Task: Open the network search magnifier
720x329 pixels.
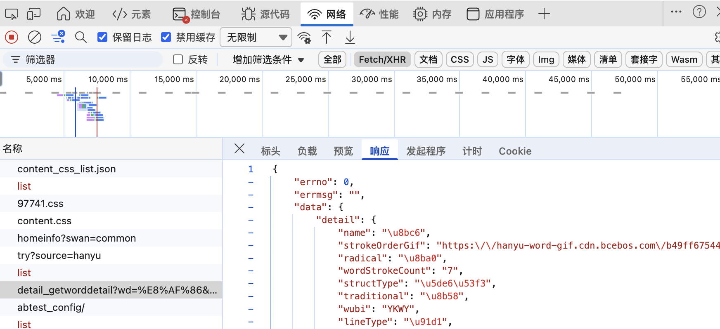Action: coord(81,38)
